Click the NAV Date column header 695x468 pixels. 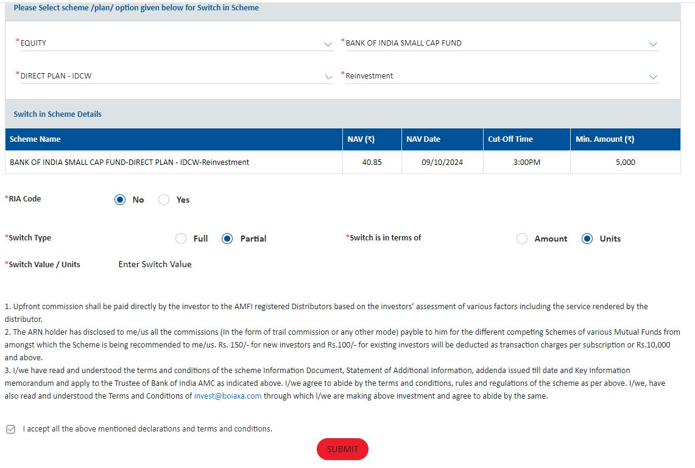pos(423,139)
